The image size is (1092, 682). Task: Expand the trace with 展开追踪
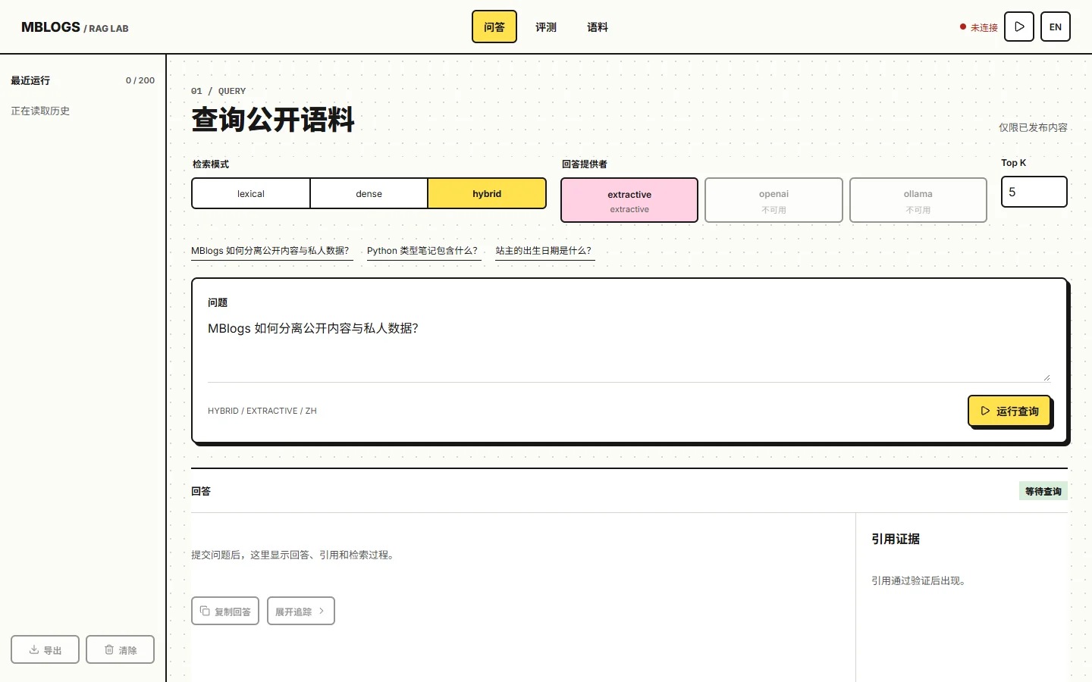coord(301,611)
